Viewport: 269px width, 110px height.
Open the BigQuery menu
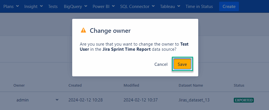76,7
